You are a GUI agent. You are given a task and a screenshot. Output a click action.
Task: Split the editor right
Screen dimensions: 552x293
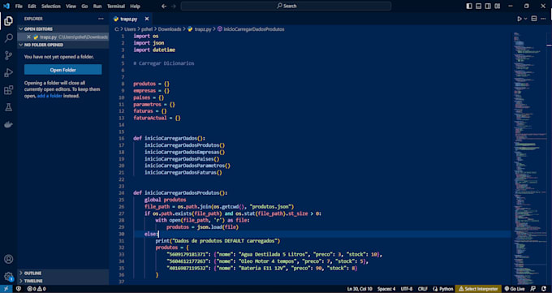click(x=534, y=19)
